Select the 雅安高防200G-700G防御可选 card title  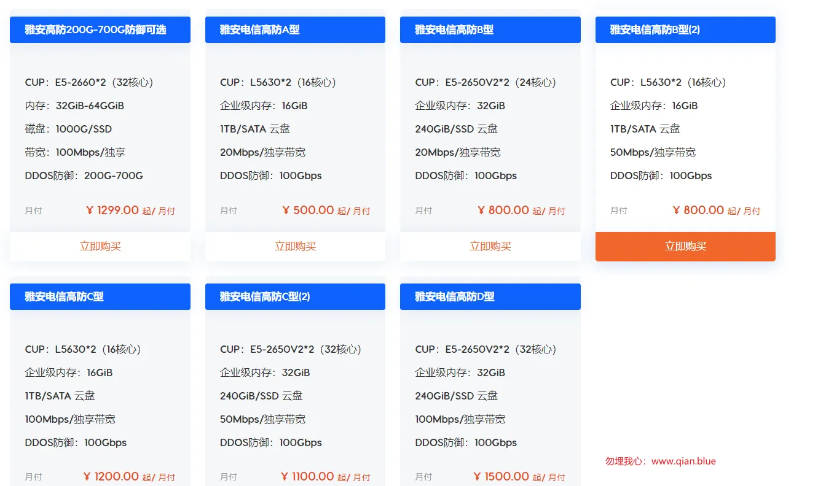pyautogui.click(x=95, y=29)
